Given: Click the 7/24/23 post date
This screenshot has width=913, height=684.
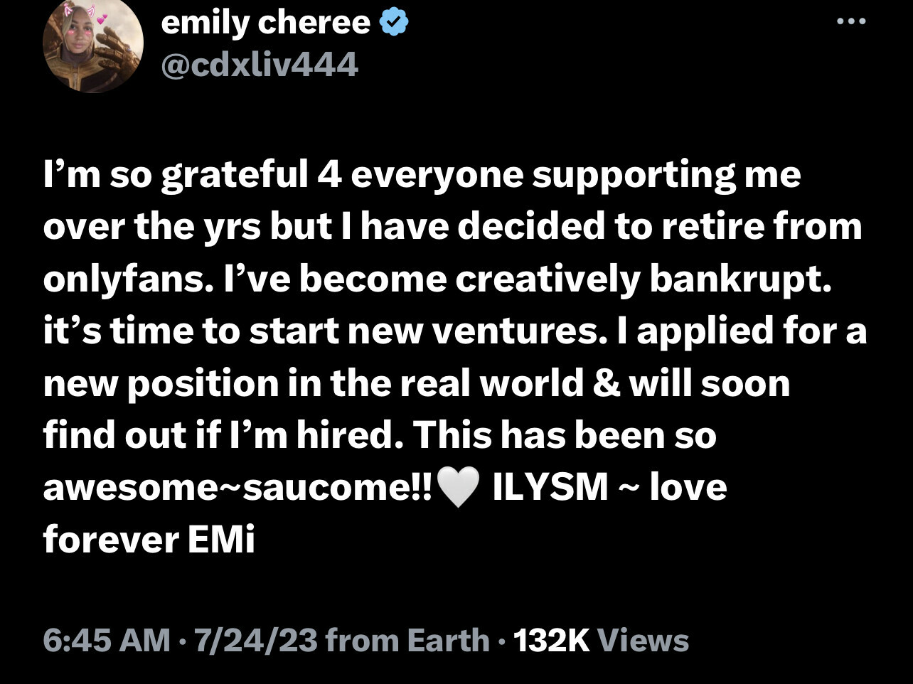Looking at the screenshot, I should click(x=255, y=640).
